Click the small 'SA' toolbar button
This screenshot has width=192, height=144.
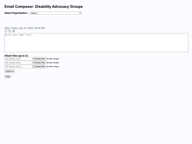click(x=14, y=31)
